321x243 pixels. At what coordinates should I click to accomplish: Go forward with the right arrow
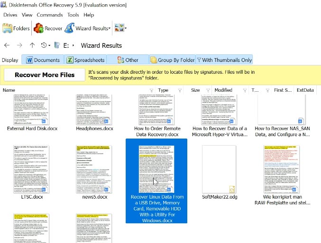pos(19,45)
